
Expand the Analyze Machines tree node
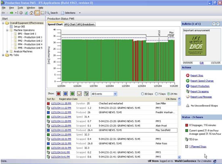click(7, 51)
